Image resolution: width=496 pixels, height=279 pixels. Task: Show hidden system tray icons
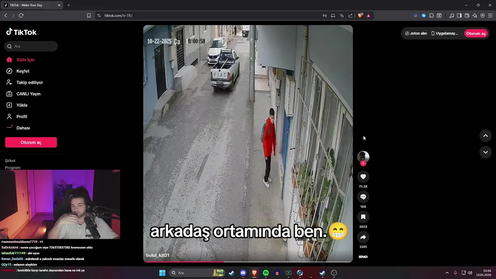click(447, 273)
